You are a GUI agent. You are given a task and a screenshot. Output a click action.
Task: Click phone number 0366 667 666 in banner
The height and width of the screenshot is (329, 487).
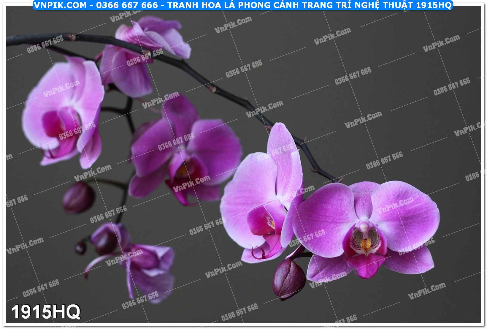tap(129, 5)
